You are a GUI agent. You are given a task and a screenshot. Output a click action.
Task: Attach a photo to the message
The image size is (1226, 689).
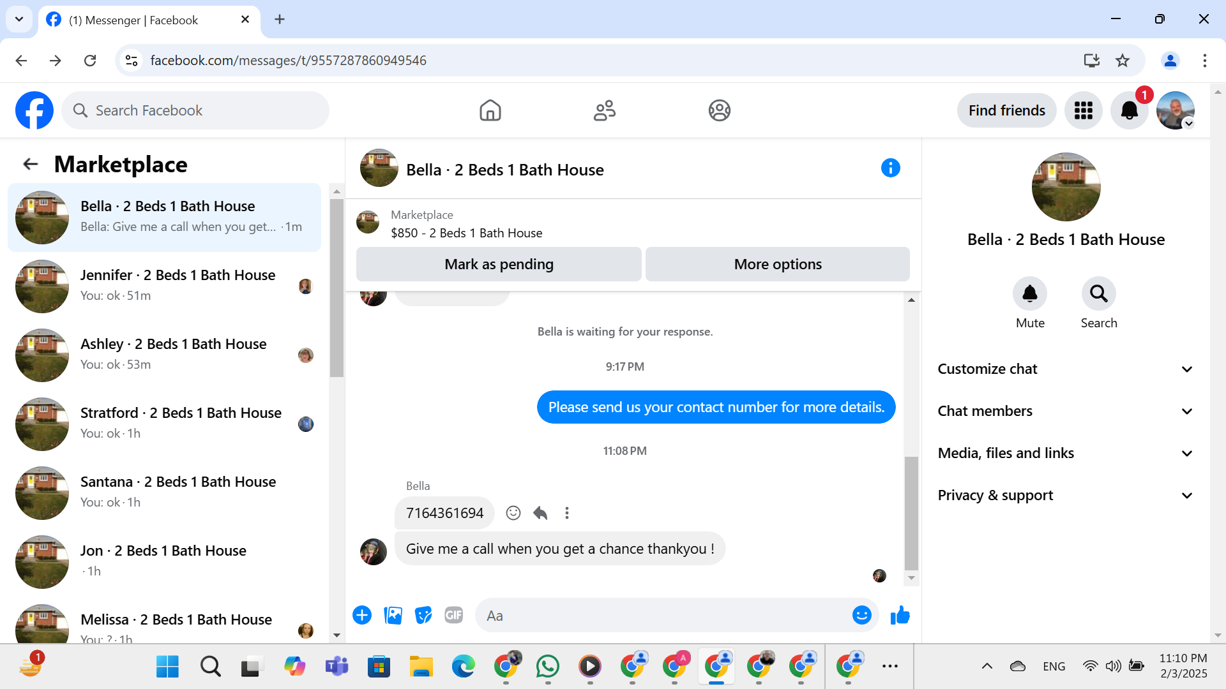pos(393,615)
